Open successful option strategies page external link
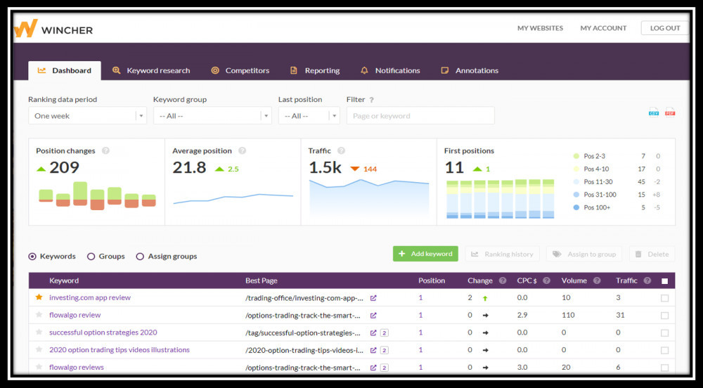This screenshot has width=703, height=388. tap(373, 333)
